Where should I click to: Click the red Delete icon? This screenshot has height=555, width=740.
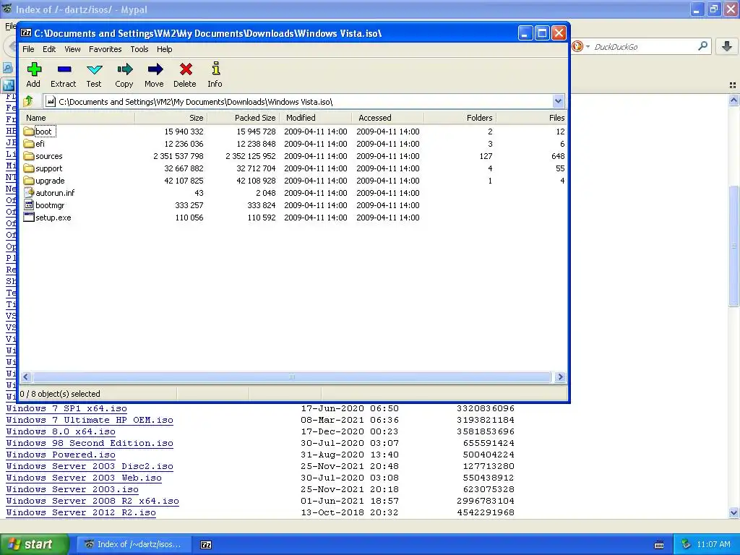(185, 70)
